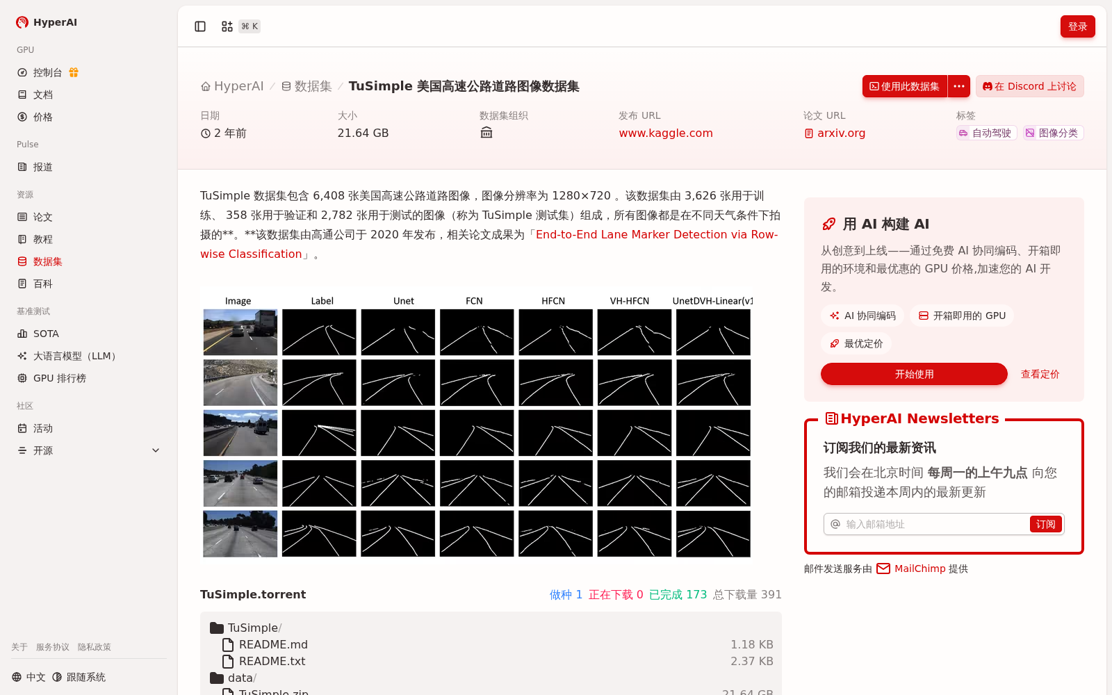The image size is (1112, 695).
Task: Click the 2 年前 date value
Action: (x=224, y=133)
